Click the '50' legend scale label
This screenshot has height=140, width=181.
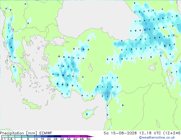coord(88,139)
